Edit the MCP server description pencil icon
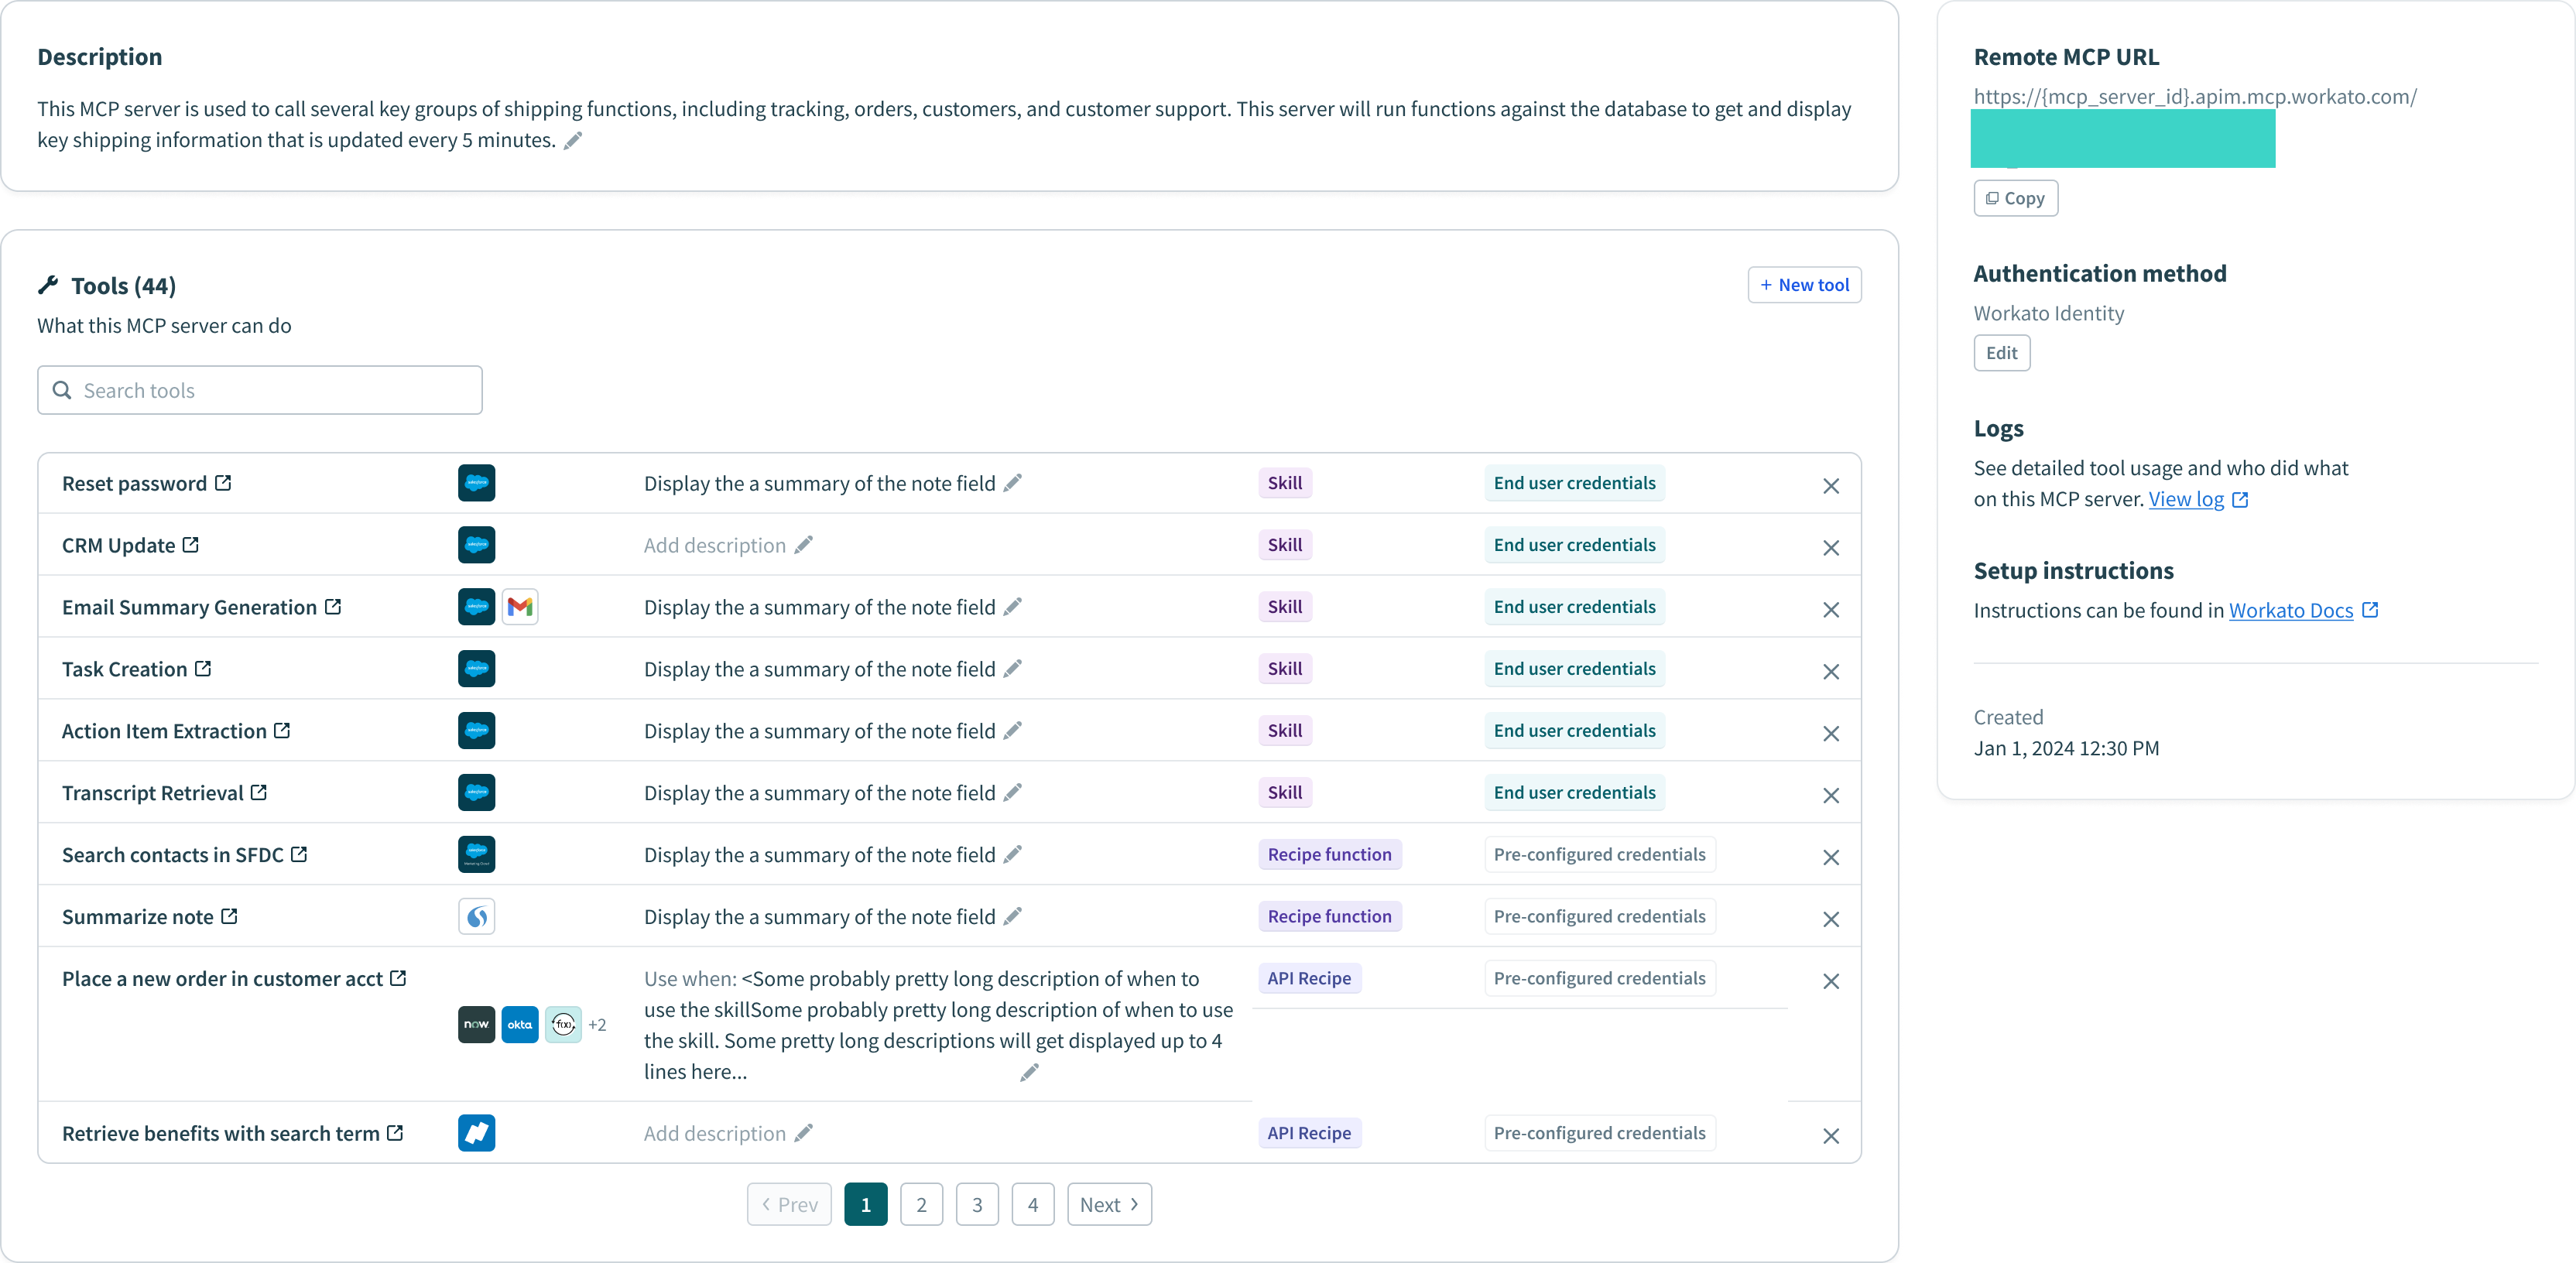Viewport: 2576px width, 1263px height. click(573, 141)
